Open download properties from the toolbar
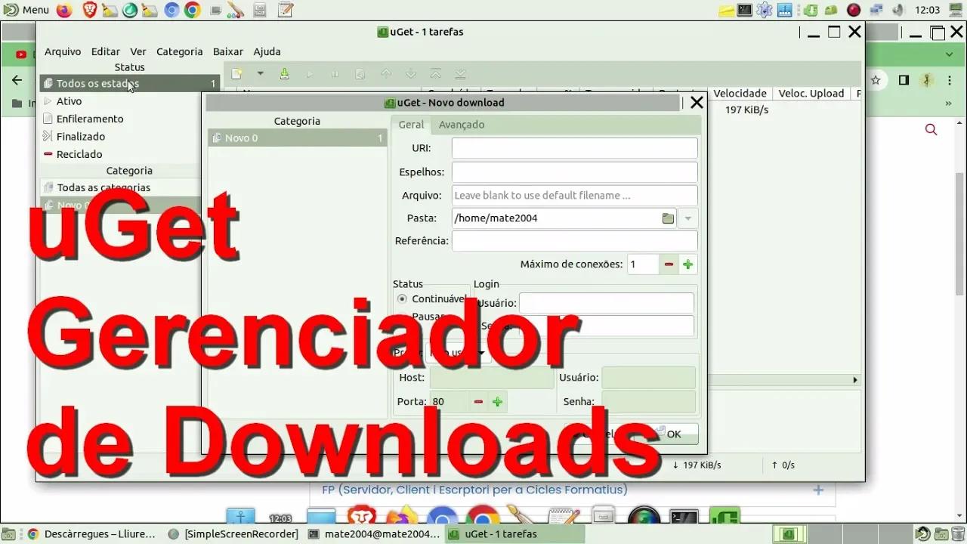967x544 pixels. 360,73
